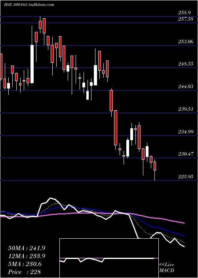Image resolution: width=198 pixels, height=278 pixels.
Task: Click the 50MA : 241.9 reading
Action: 27,248
